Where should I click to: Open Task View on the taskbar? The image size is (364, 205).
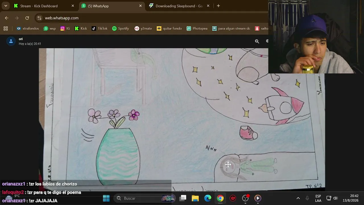pyautogui.click(x=183, y=198)
